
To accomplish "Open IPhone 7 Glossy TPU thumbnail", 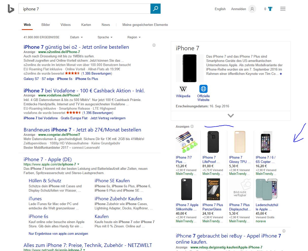I will click(x=240, y=142).
